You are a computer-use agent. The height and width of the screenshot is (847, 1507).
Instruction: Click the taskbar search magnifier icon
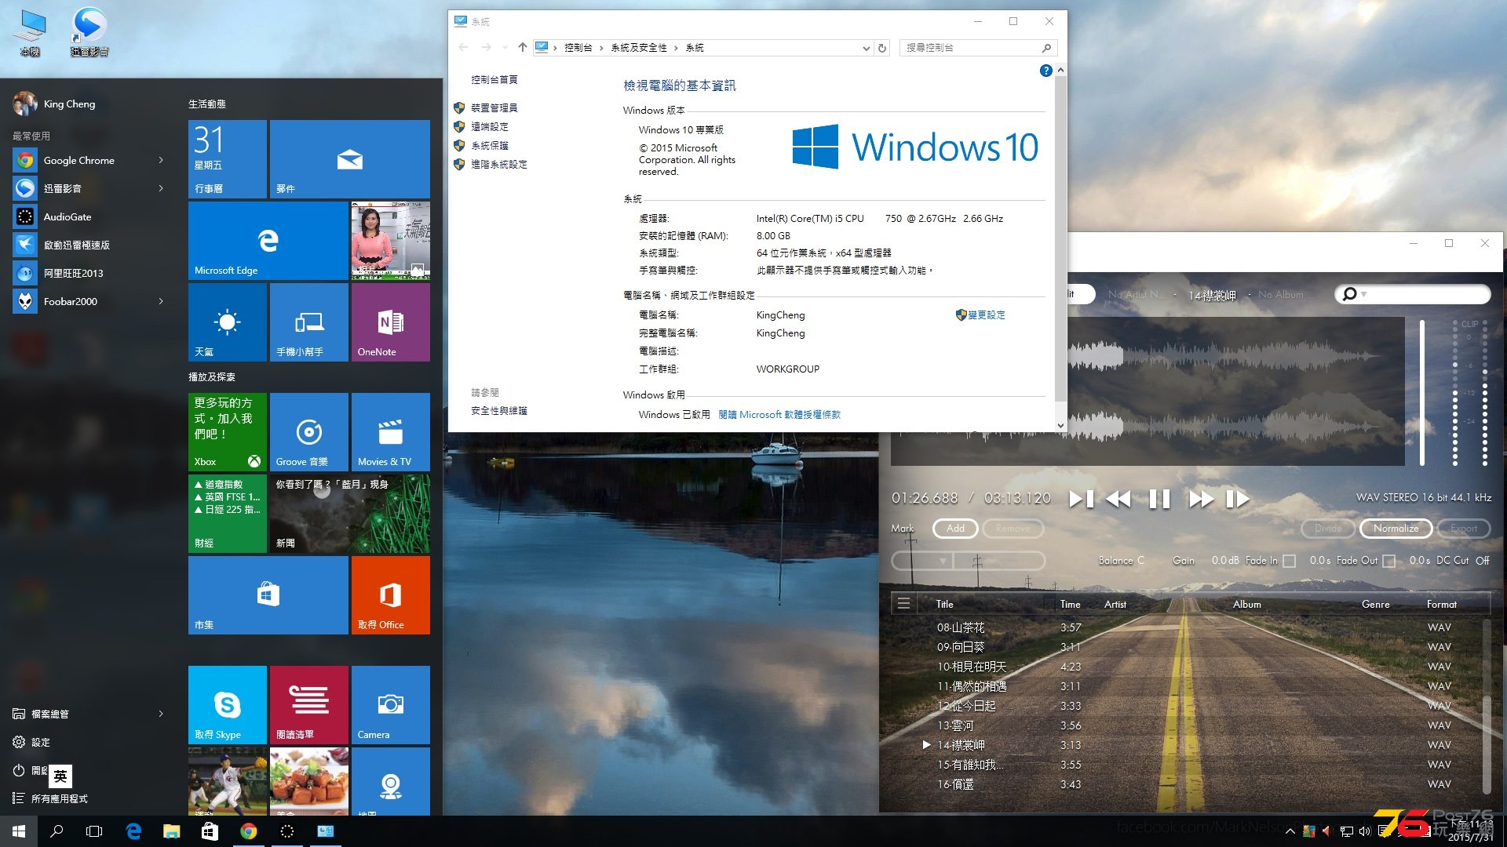click(x=57, y=831)
